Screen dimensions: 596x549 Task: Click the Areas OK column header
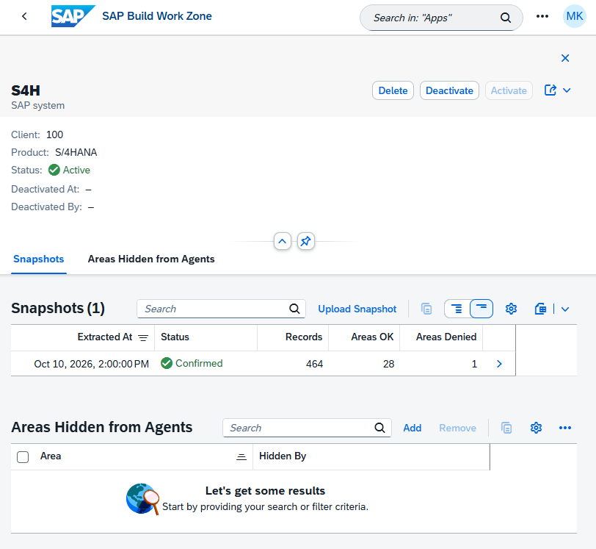(364, 337)
